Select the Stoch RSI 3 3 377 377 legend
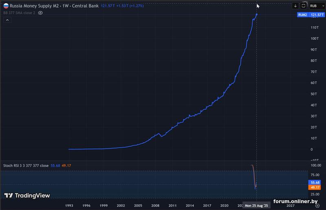Screen dimensions: 326x210 pos(26,166)
